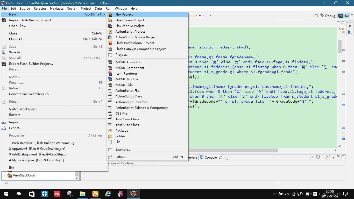Viewport: 354px width, 199px height.
Task: Open the Refactor menu
Action: [x=40, y=8]
